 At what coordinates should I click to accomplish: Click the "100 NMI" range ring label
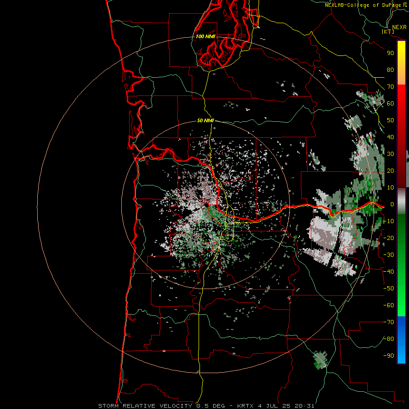(x=205, y=36)
